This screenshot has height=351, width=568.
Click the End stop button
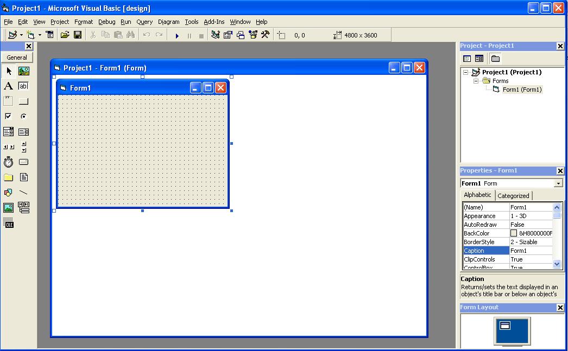point(201,35)
